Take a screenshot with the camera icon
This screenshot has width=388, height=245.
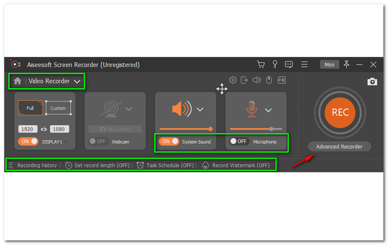coord(372,81)
